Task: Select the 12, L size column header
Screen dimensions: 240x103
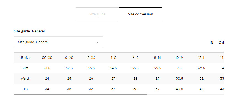Action: [201, 58]
